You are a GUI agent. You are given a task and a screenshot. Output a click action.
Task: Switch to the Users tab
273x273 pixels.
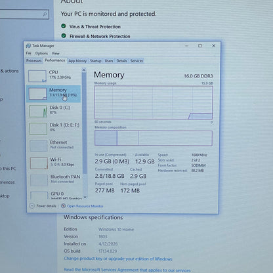(x=109, y=61)
